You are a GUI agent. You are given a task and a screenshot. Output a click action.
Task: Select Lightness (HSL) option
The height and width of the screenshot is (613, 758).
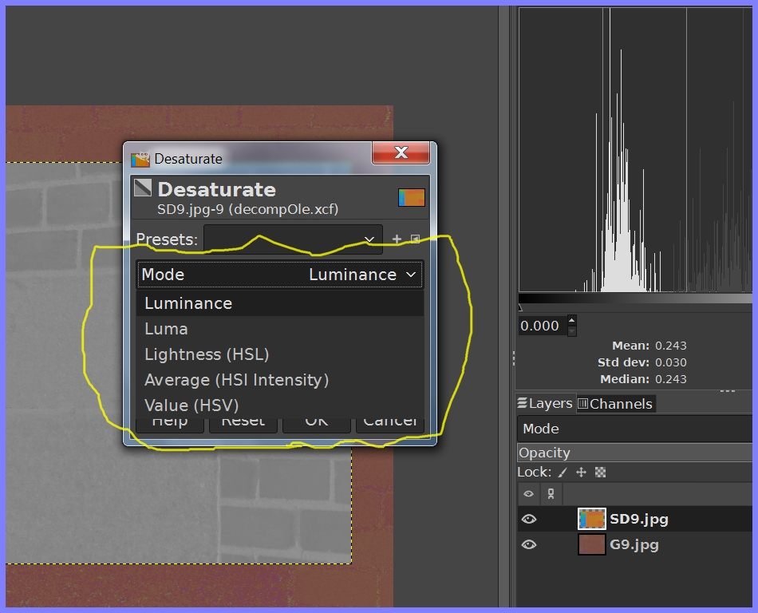pyautogui.click(x=207, y=354)
